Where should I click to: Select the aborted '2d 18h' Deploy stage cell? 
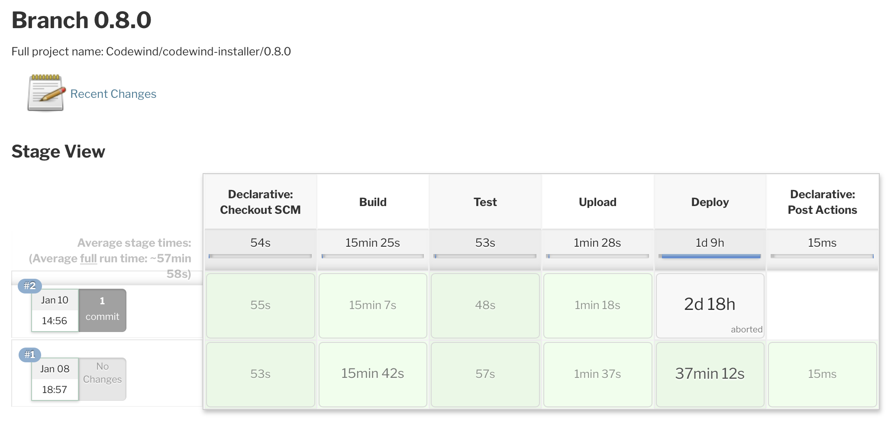click(x=710, y=305)
